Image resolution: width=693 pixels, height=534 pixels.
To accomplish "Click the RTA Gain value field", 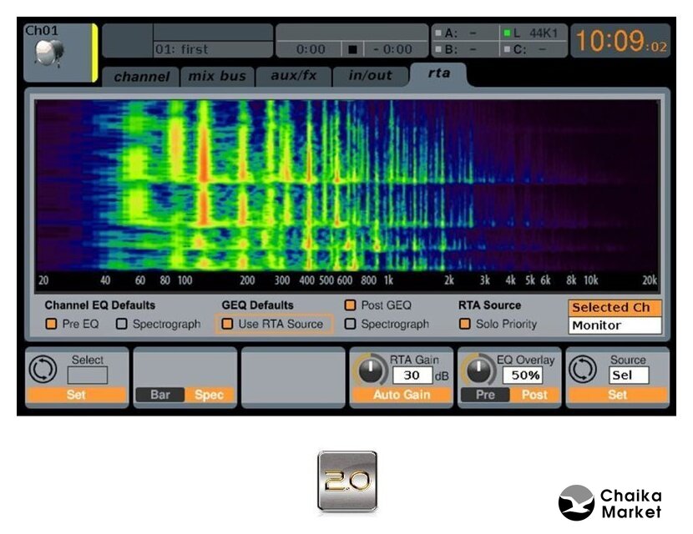I will point(412,376).
